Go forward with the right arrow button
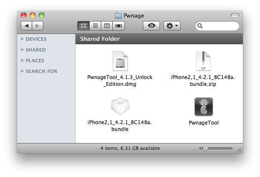The height and width of the screenshot is (177, 260). coord(37,26)
